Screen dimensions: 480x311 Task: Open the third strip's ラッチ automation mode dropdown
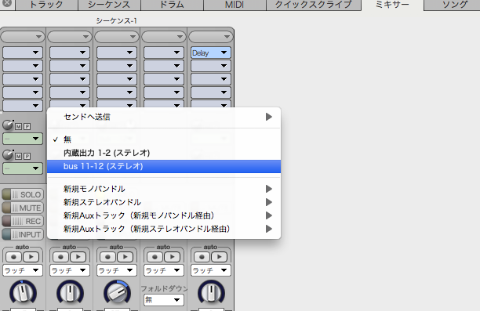coord(117,270)
